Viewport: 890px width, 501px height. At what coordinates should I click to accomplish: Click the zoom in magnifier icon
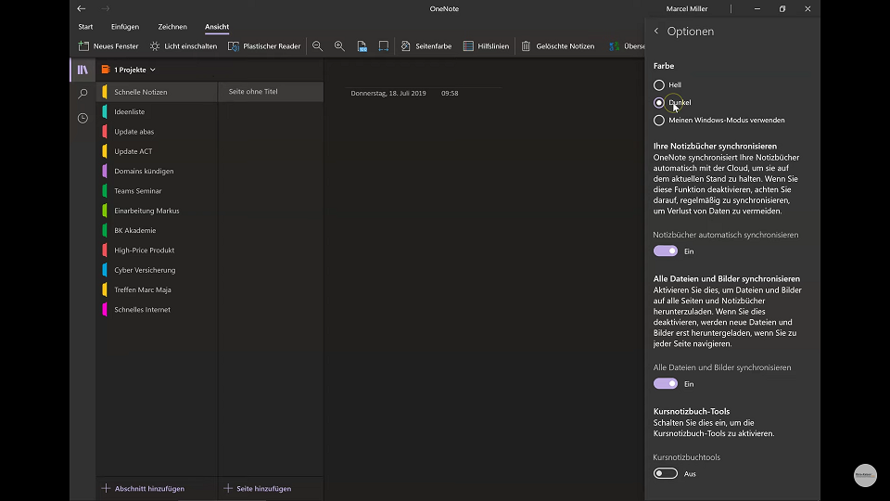pyautogui.click(x=339, y=46)
